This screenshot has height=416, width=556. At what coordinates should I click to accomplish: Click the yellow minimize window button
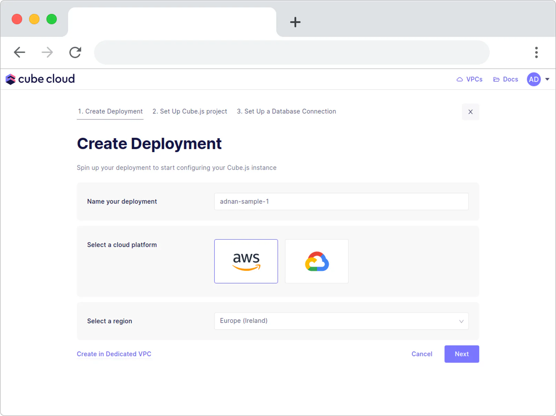(x=34, y=19)
